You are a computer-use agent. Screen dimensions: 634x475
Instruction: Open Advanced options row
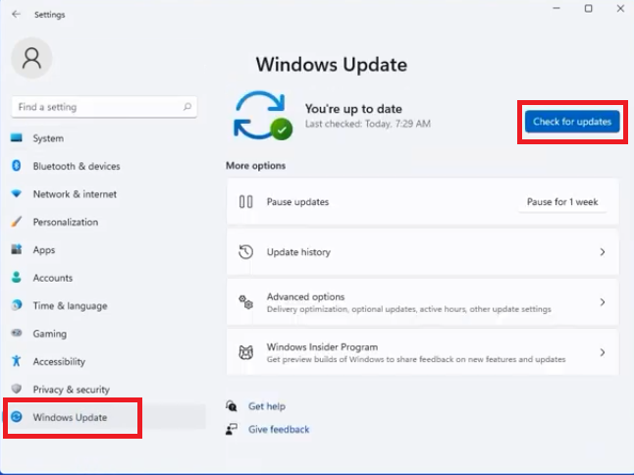(423, 302)
